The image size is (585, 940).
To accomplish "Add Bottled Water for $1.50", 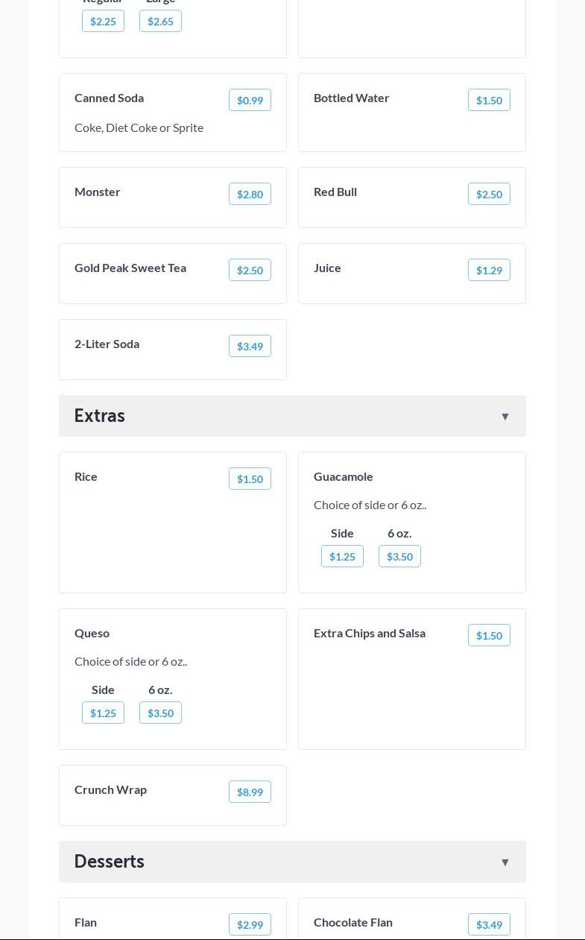I will 489,100.
